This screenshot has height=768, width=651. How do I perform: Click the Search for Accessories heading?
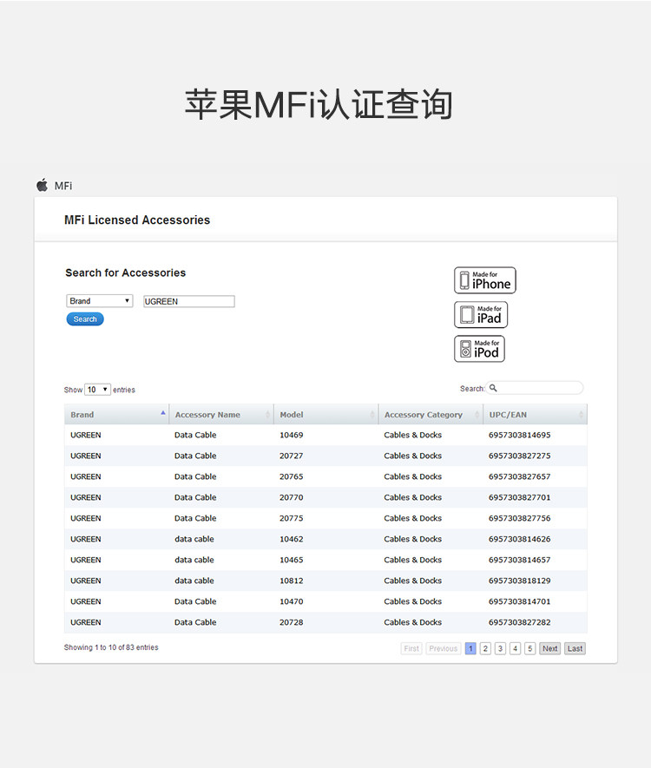click(x=126, y=272)
